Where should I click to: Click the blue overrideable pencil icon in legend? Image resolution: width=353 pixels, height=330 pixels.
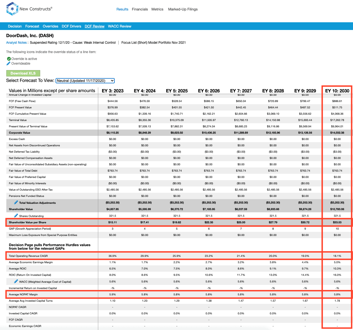pyautogui.click(x=9, y=64)
